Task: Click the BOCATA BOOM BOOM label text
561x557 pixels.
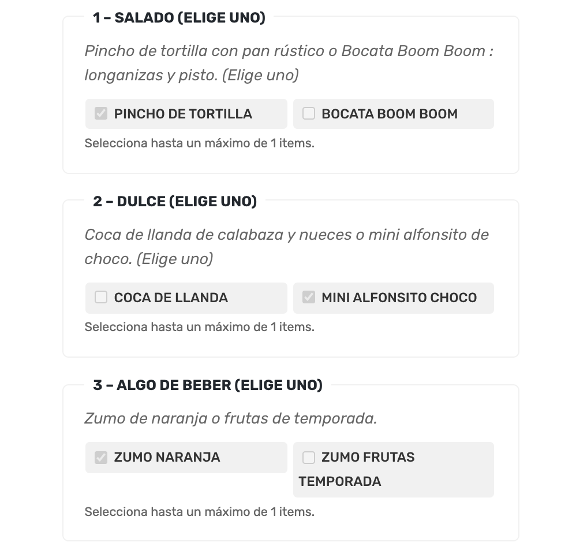Action: point(390,114)
